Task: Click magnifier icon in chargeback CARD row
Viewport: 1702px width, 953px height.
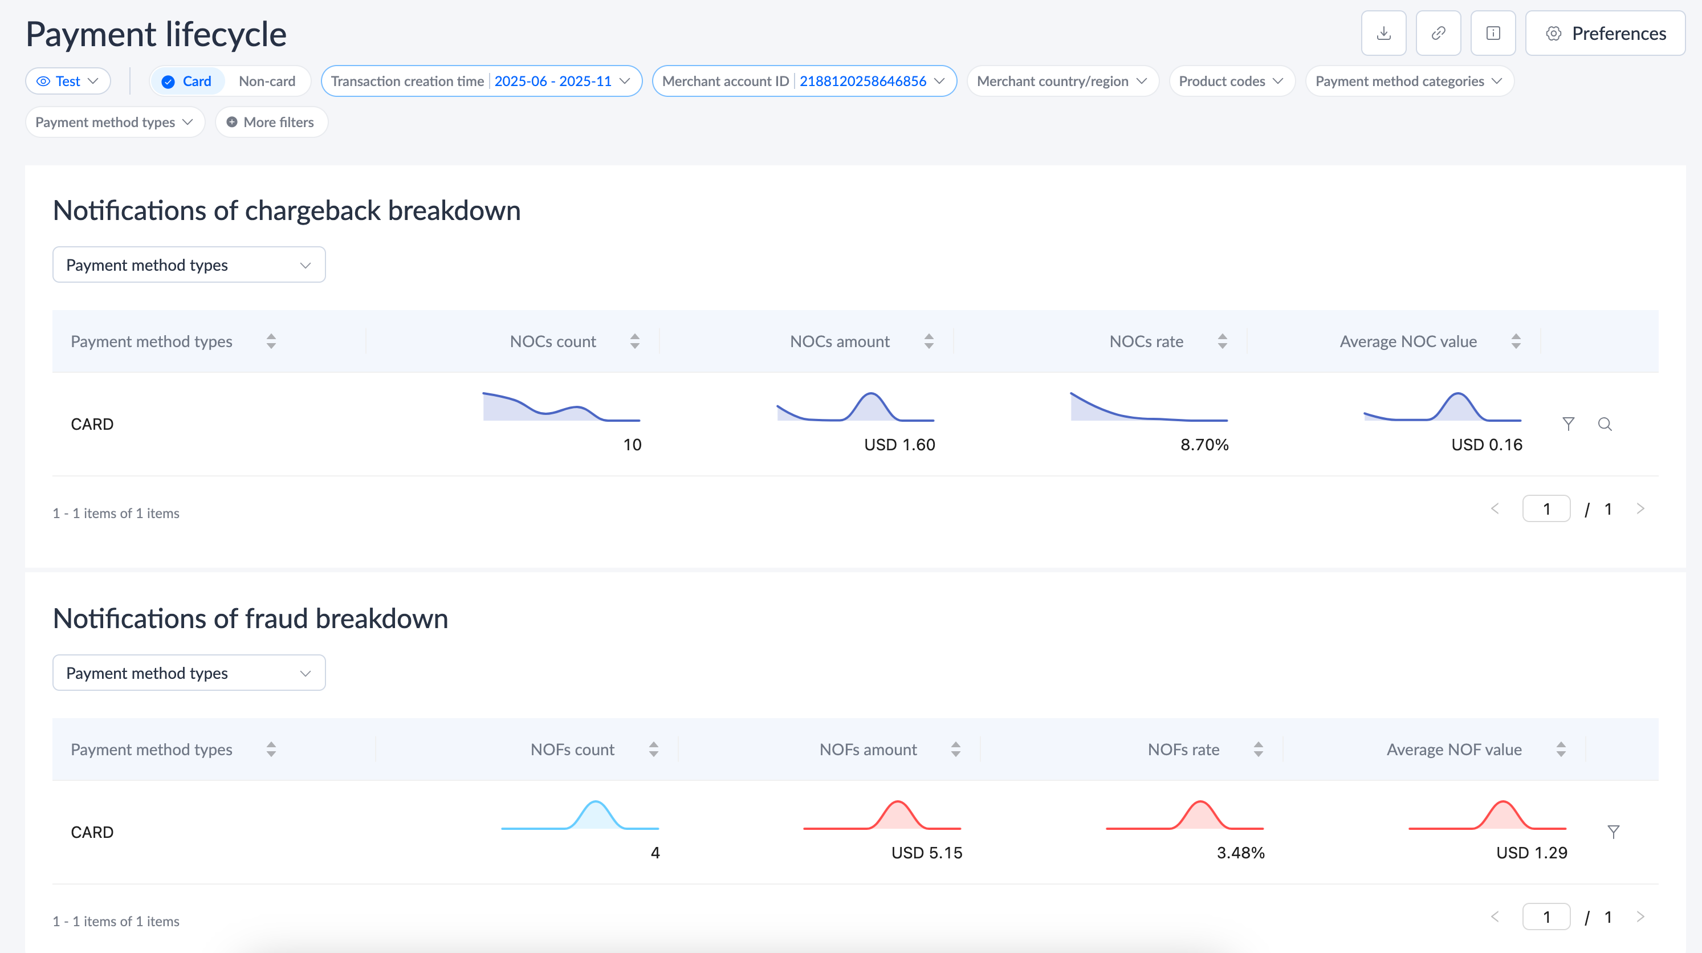Action: click(x=1605, y=423)
